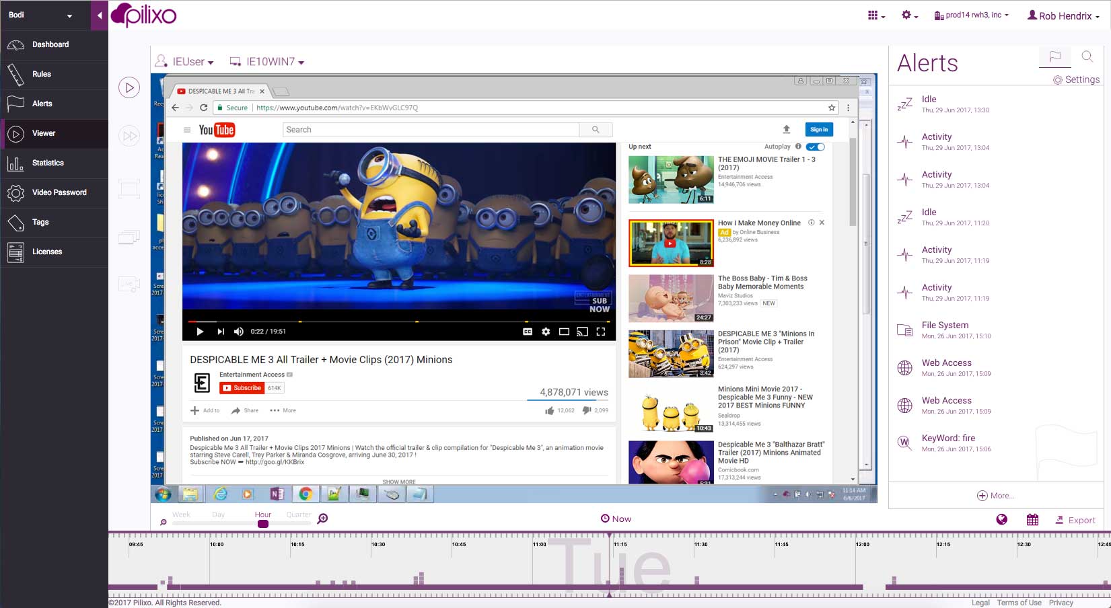Click the YouTube cast icon
The image size is (1111, 608).
click(x=582, y=332)
